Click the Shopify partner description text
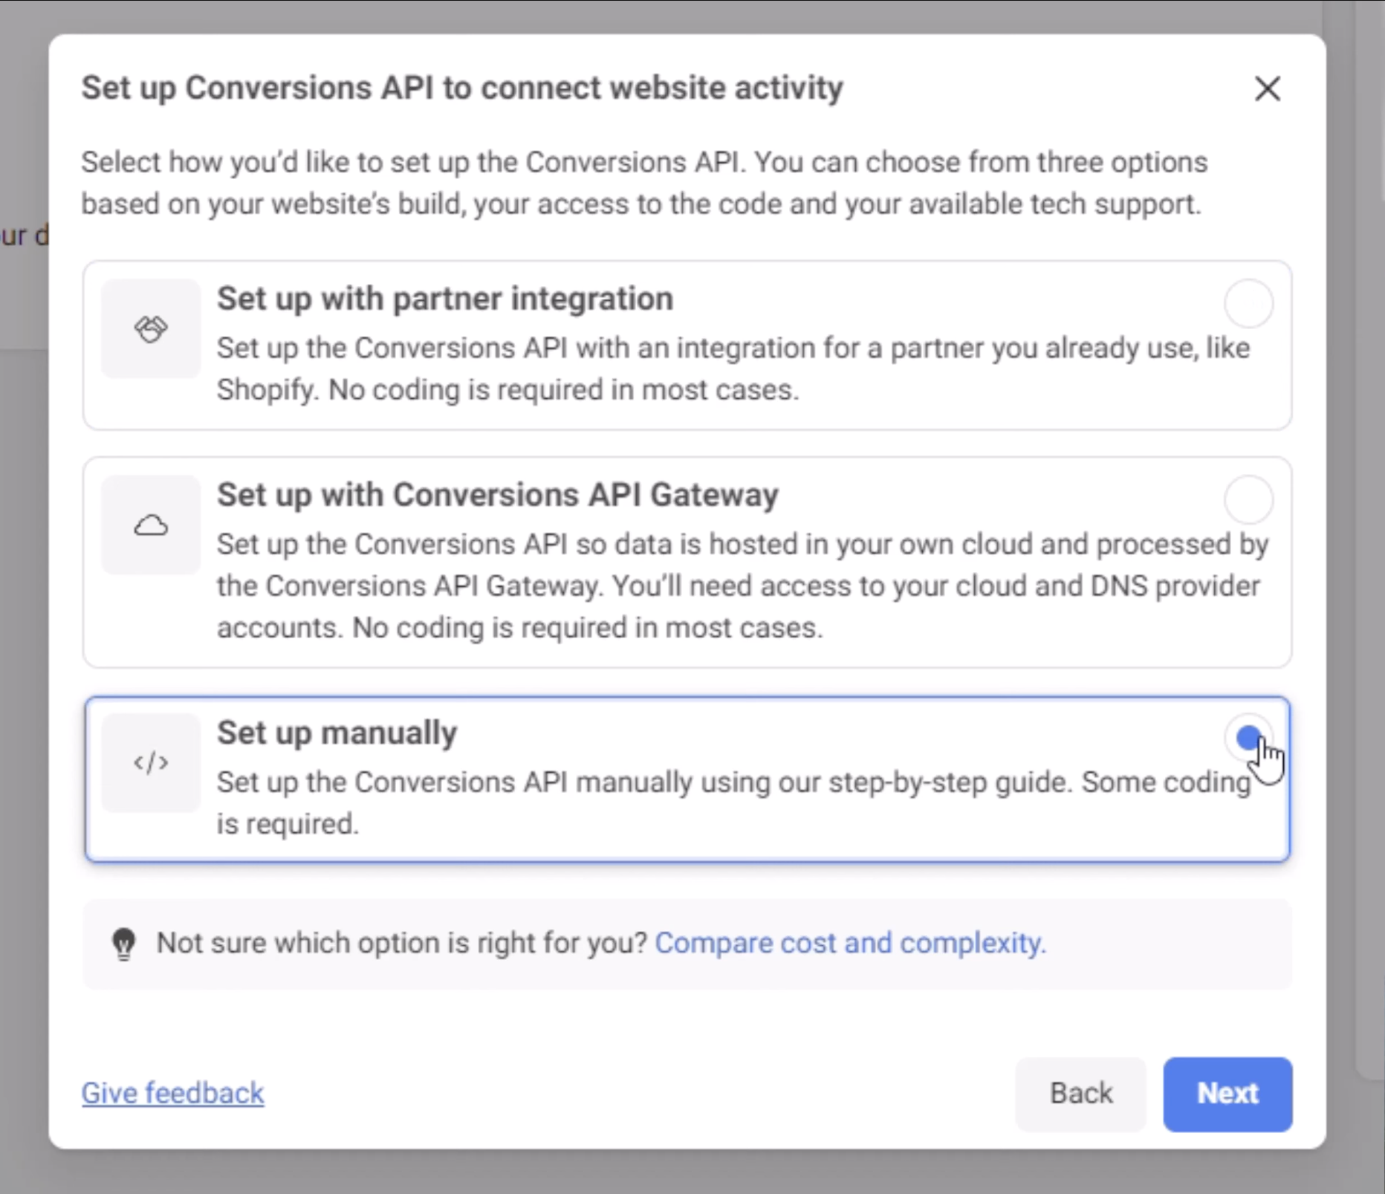This screenshot has height=1194, width=1385. coord(732,369)
